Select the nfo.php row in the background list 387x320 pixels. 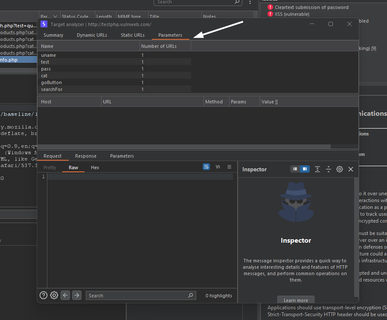(18, 60)
